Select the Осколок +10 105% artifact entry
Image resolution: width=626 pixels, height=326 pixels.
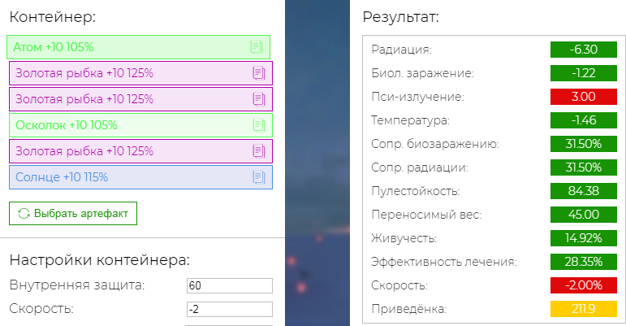click(x=141, y=125)
